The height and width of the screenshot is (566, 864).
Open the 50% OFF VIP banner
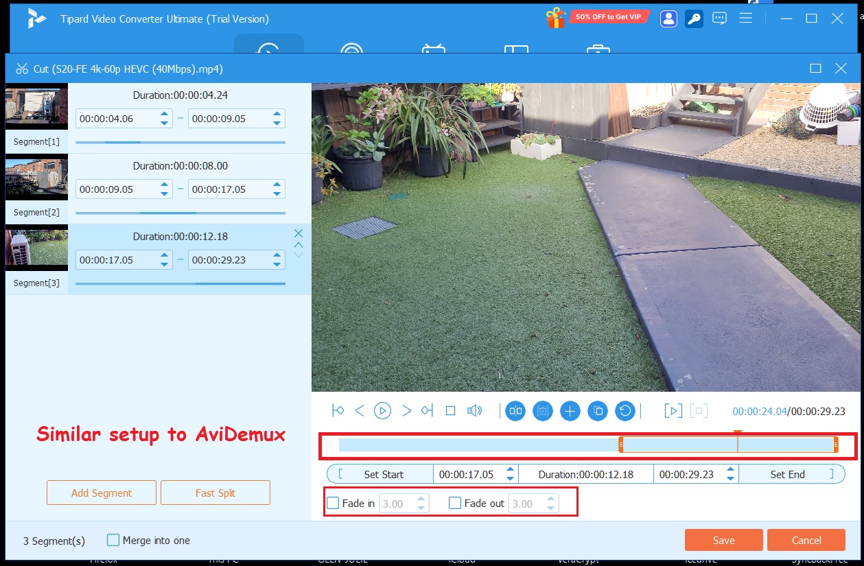[609, 17]
